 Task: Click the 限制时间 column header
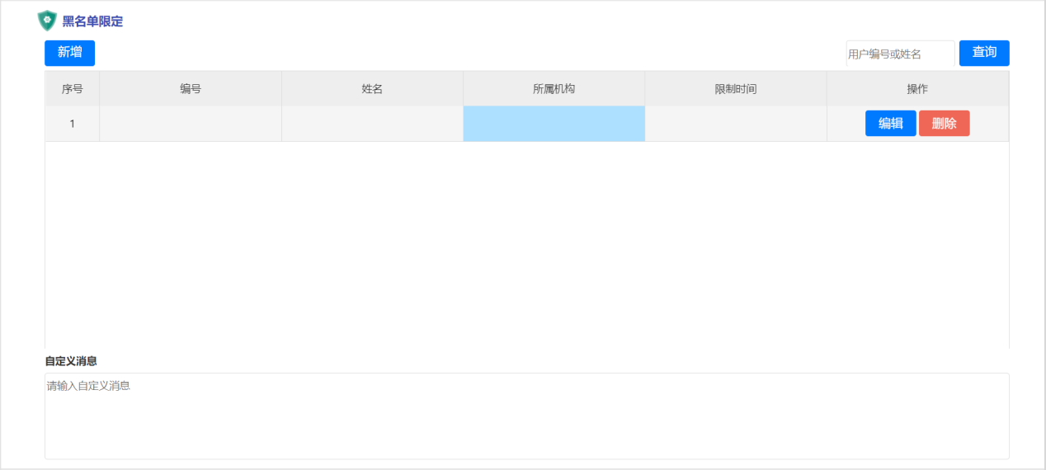[x=735, y=89]
